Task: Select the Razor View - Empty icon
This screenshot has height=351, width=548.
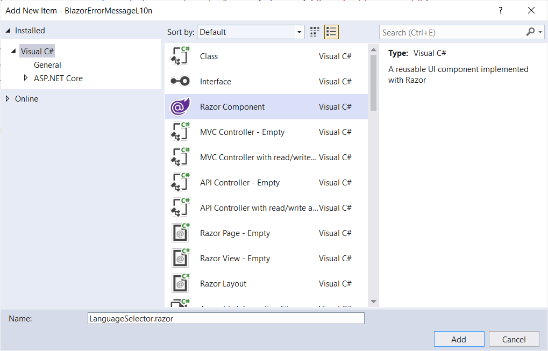Action: click(x=180, y=258)
